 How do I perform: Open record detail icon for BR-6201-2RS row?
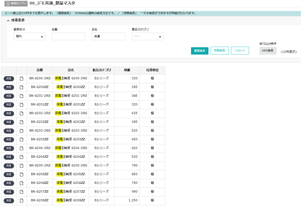click(x=21, y=96)
